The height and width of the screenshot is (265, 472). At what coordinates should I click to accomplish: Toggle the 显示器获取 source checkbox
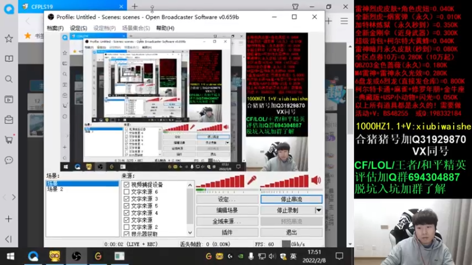point(126,234)
